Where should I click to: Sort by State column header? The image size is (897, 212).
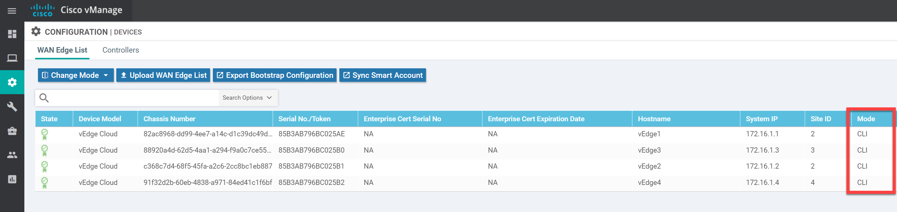[54, 119]
